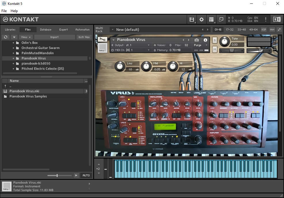Image resolution: width=284 pixels, height=198 pixels.
Task: Open the column options ellipsis button
Action: click(86, 81)
